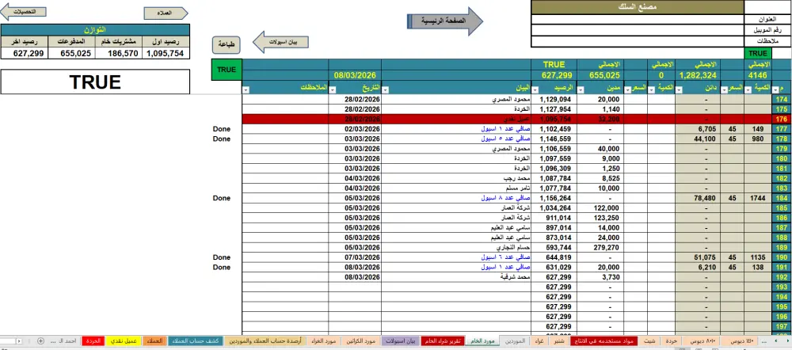Select the quantity cell 1744
Image resolution: width=792 pixels, height=350 pixels.
point(758,199)
